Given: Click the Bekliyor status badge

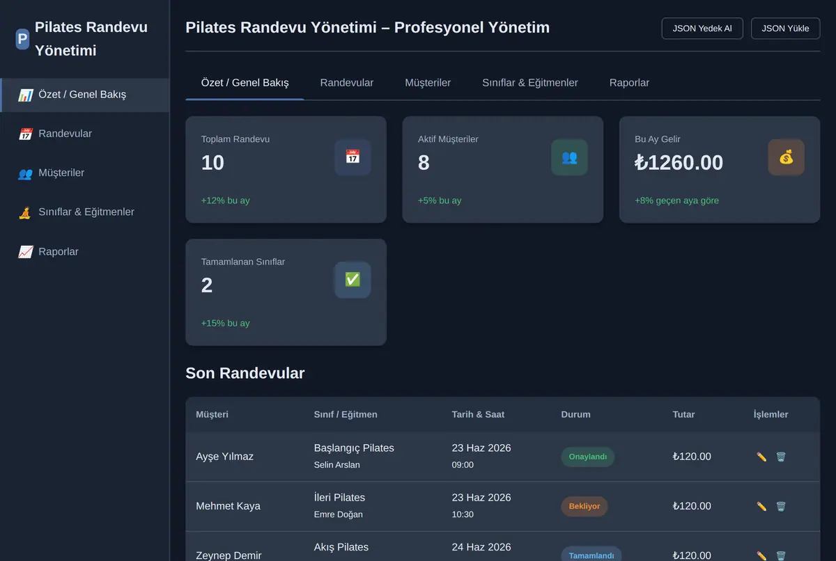Looking at the screenshot, I should [x=585, y=506].
